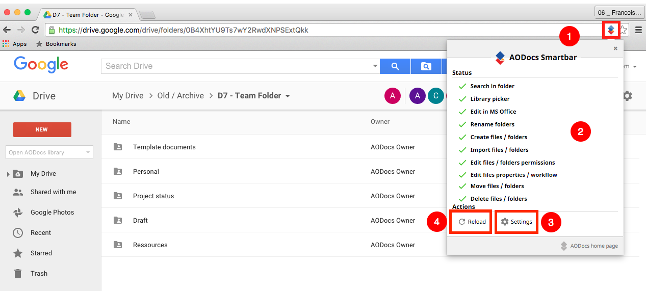Image resolution: width=646 pixels, height=291 pixels.
Task: Expand the search options arrow in Search Drive
Action: (375, 66)
